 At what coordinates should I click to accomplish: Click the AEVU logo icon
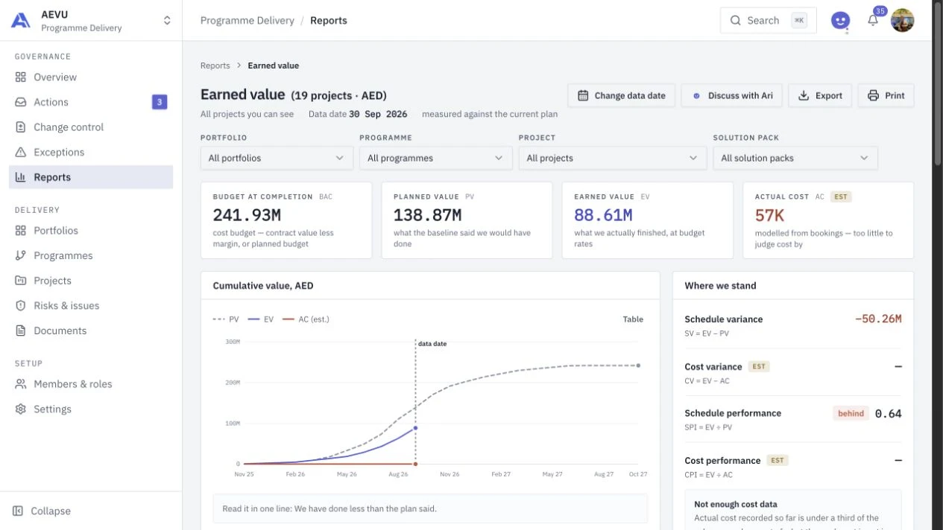tap(21, 21)
